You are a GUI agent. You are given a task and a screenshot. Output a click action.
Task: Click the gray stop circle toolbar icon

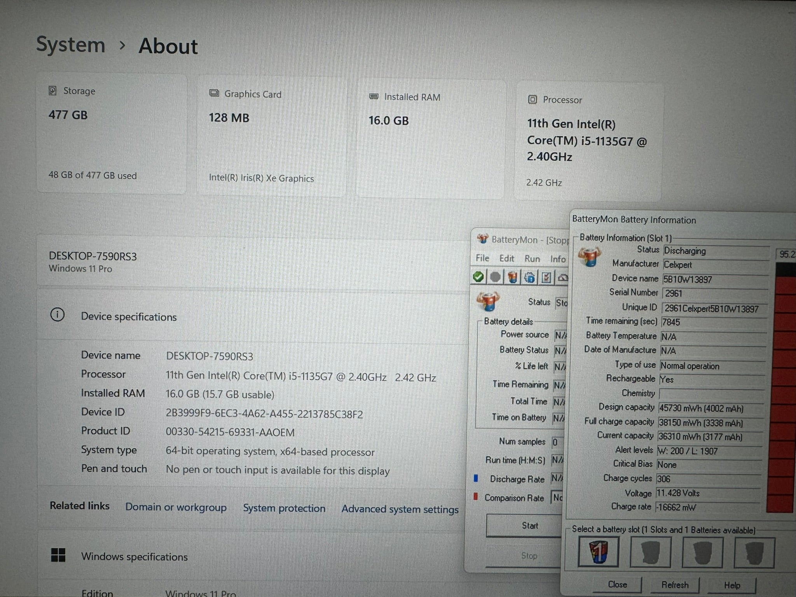(x=495, y=277)
